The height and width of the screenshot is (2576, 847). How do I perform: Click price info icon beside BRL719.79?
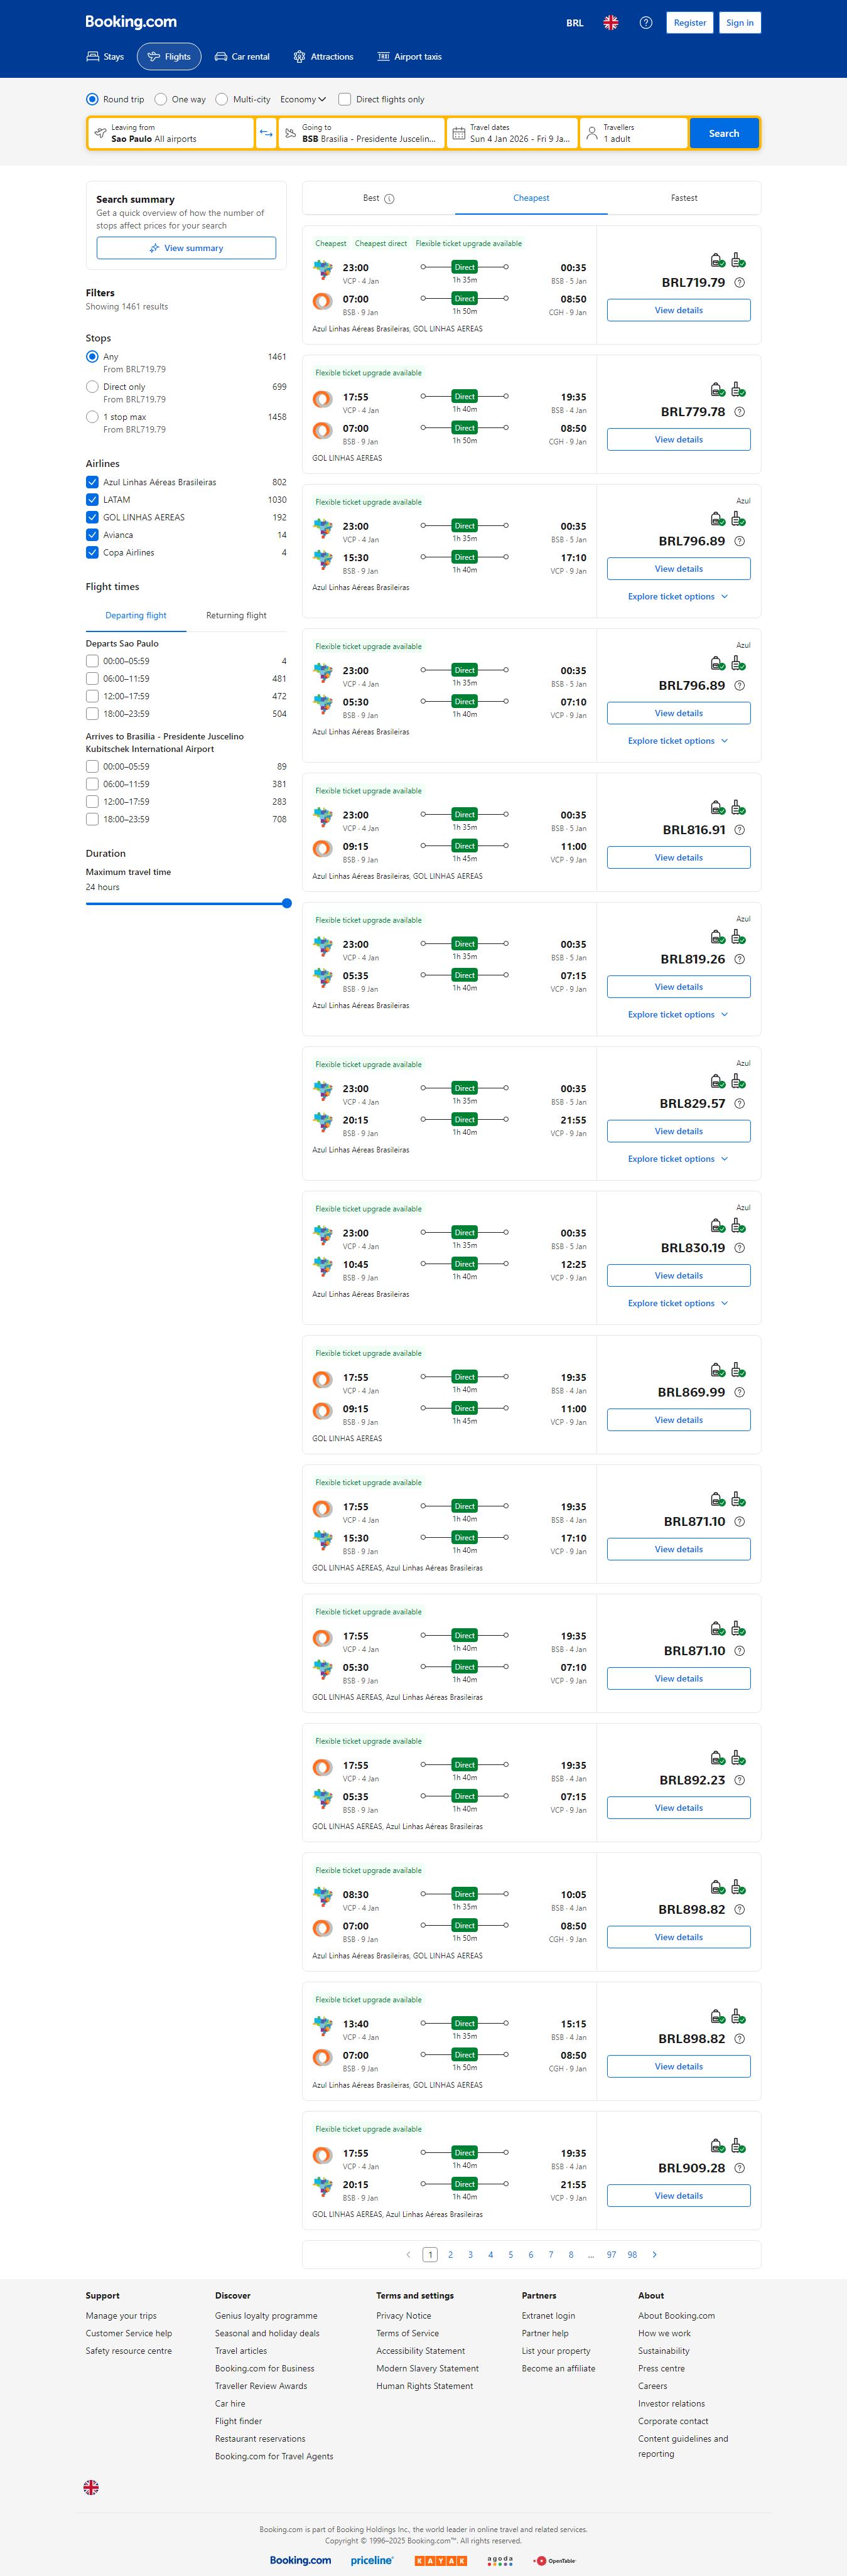pyautogui.click(x=739, y=283)
